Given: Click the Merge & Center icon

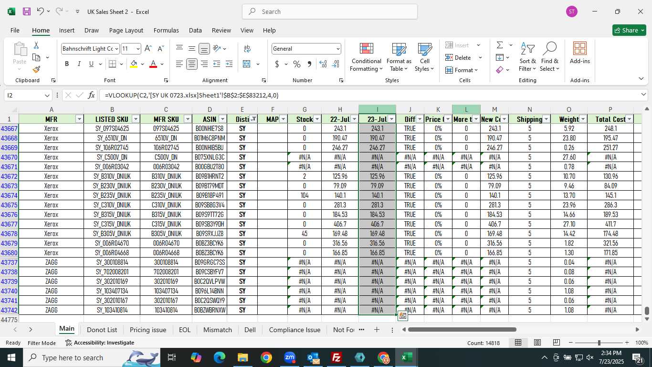Looking at the screenshot, I should 247,64.
